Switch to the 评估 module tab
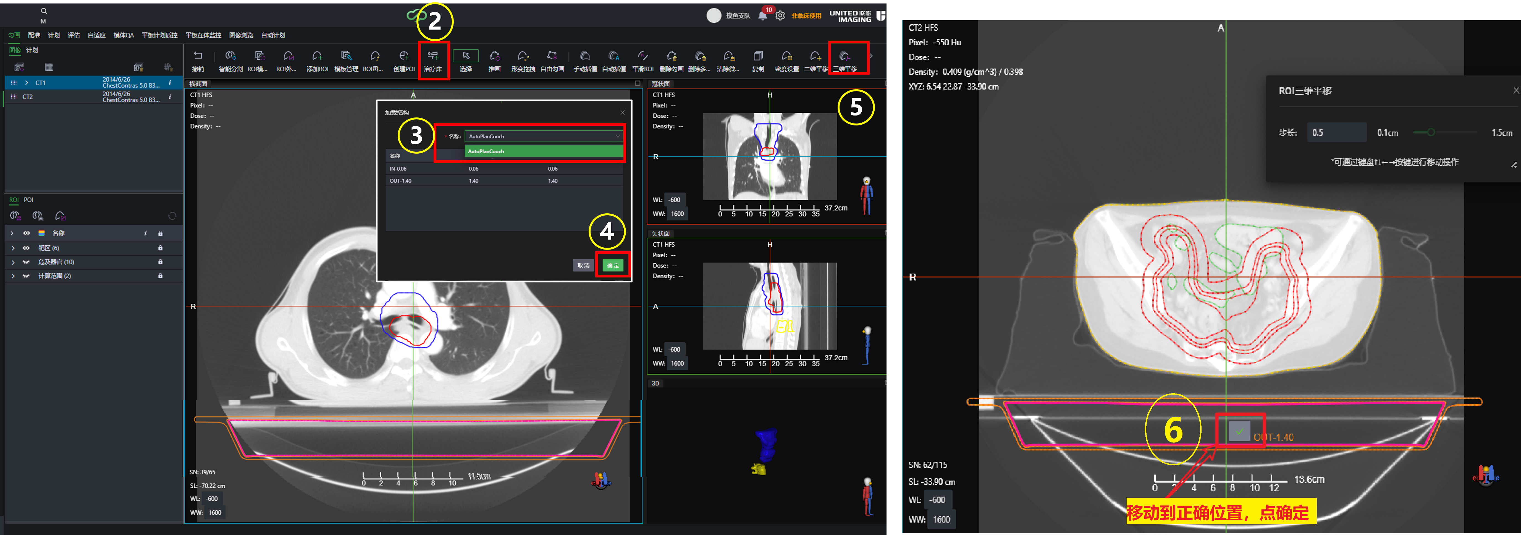Viewport: 1521px width, 535px height. tap(74, 35)
